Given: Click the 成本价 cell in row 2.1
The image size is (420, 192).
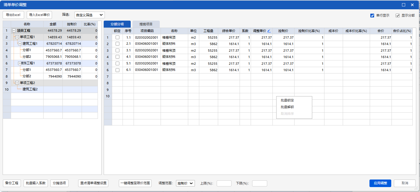Looking at the screenshot, I should point(334,44).
